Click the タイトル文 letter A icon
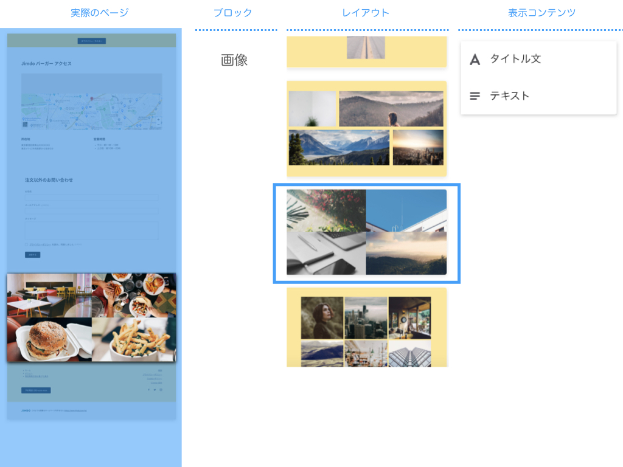 475,60
